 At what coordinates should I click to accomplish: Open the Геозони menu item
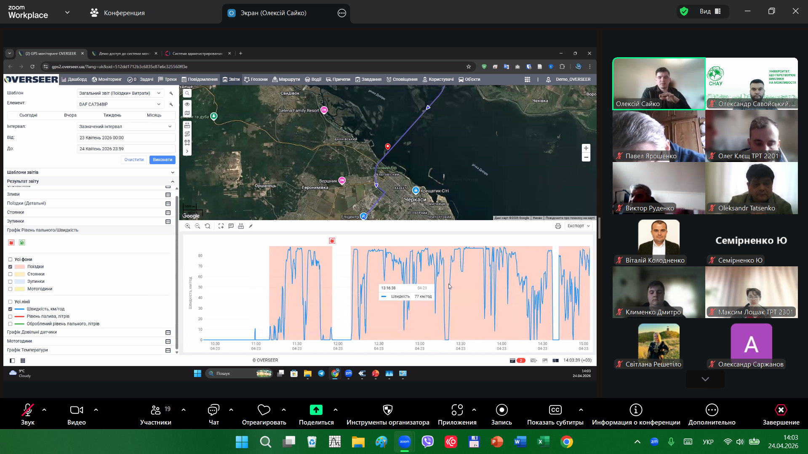pos(256,80)
